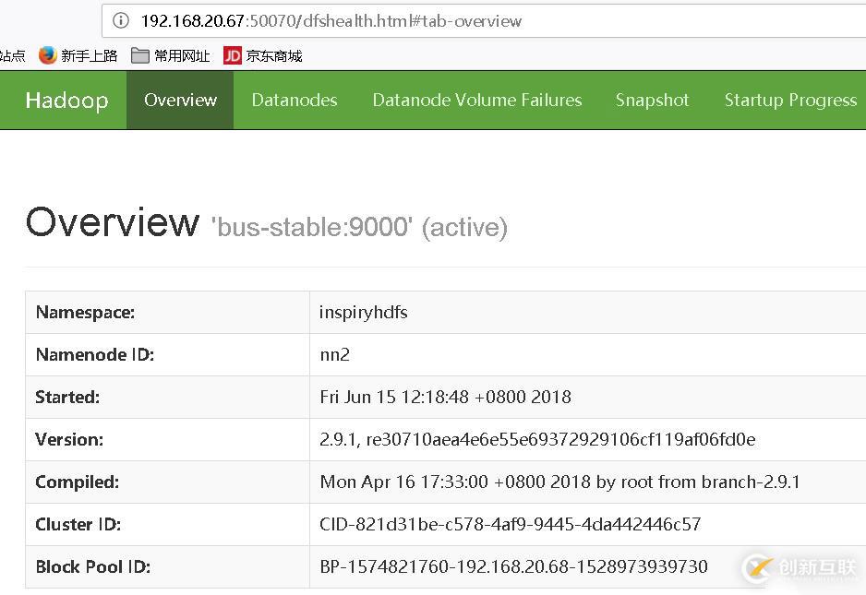Select the Version row showing 2.9.1
866x595 pixels.
[x=537, y=439]
